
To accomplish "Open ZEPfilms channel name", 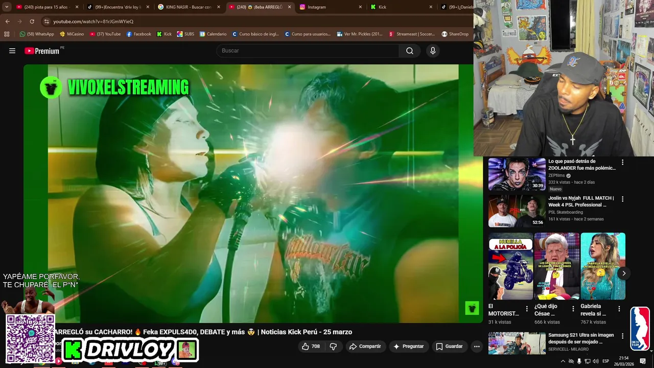I will (x=556, y=175).
